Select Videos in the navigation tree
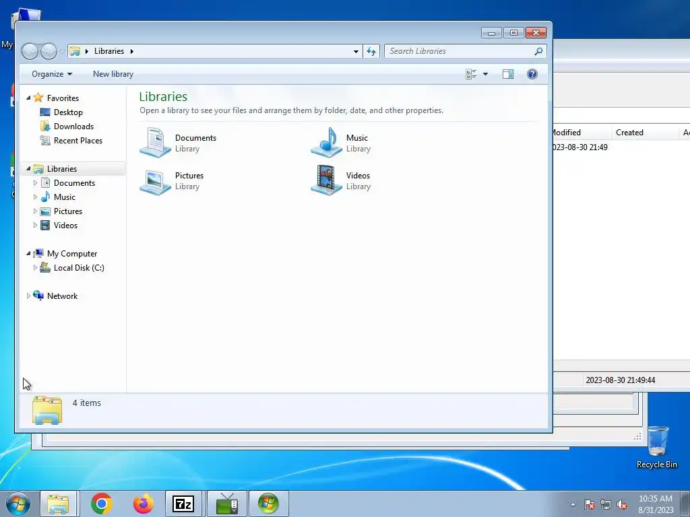 [x=65, y=225]
